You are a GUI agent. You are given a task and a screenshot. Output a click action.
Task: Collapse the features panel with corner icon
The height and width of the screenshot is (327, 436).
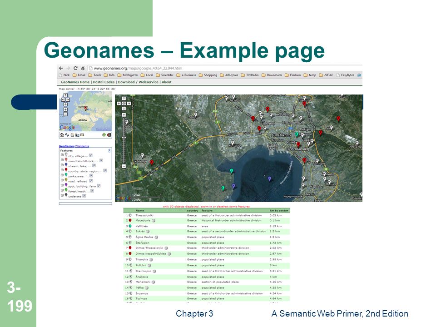tap(109, 150)
